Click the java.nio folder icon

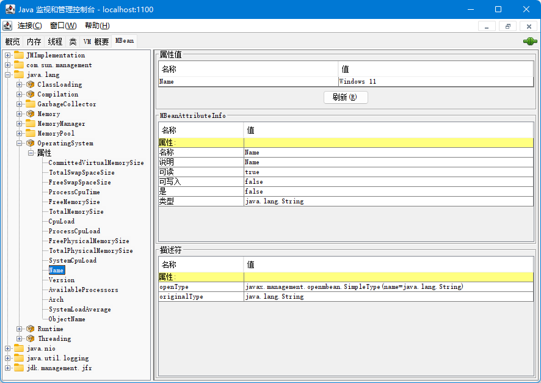tap(19, 349)
